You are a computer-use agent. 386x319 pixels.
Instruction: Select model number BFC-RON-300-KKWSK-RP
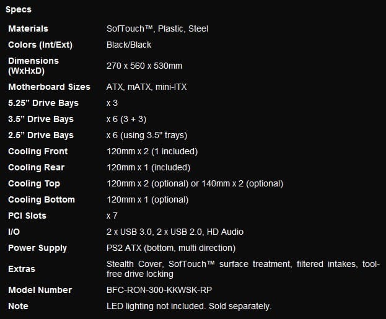[x=159, y=290]
